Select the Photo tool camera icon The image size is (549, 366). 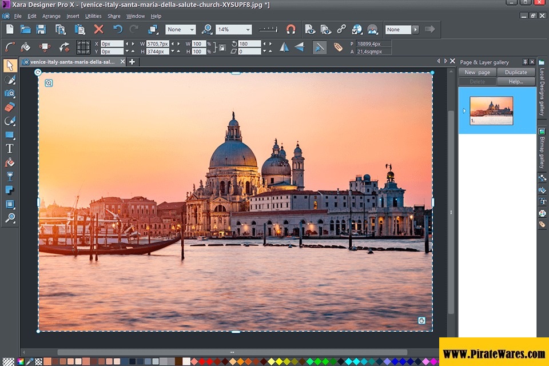pos(9,93)
